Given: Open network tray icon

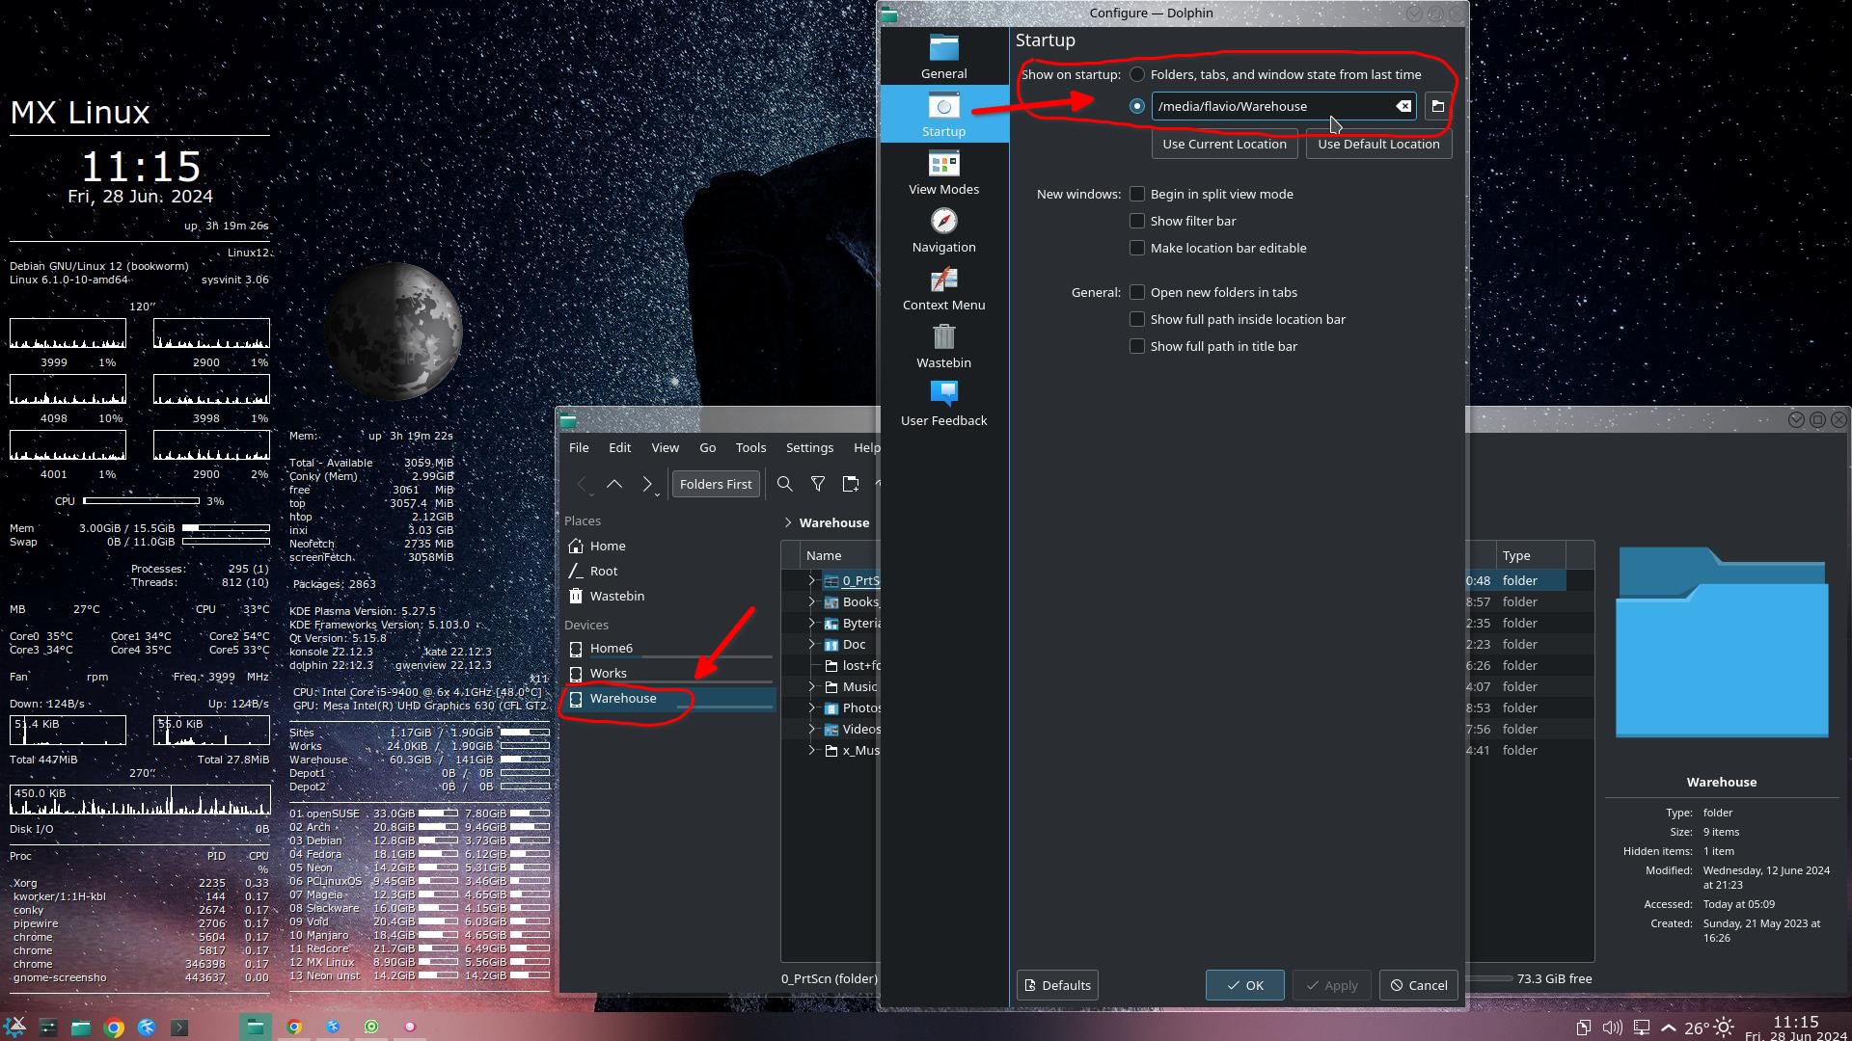Looking at the screenshot, I should (1641, 1028).
